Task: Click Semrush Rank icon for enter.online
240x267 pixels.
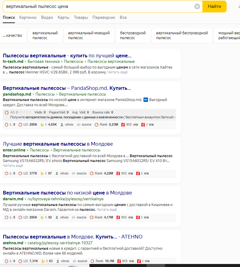Action: 92,174
